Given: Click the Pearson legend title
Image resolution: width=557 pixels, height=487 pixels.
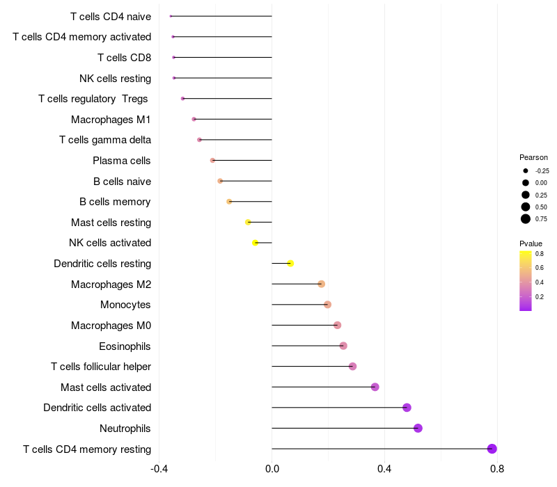Looking at the screenshot, I should (533, 157).
